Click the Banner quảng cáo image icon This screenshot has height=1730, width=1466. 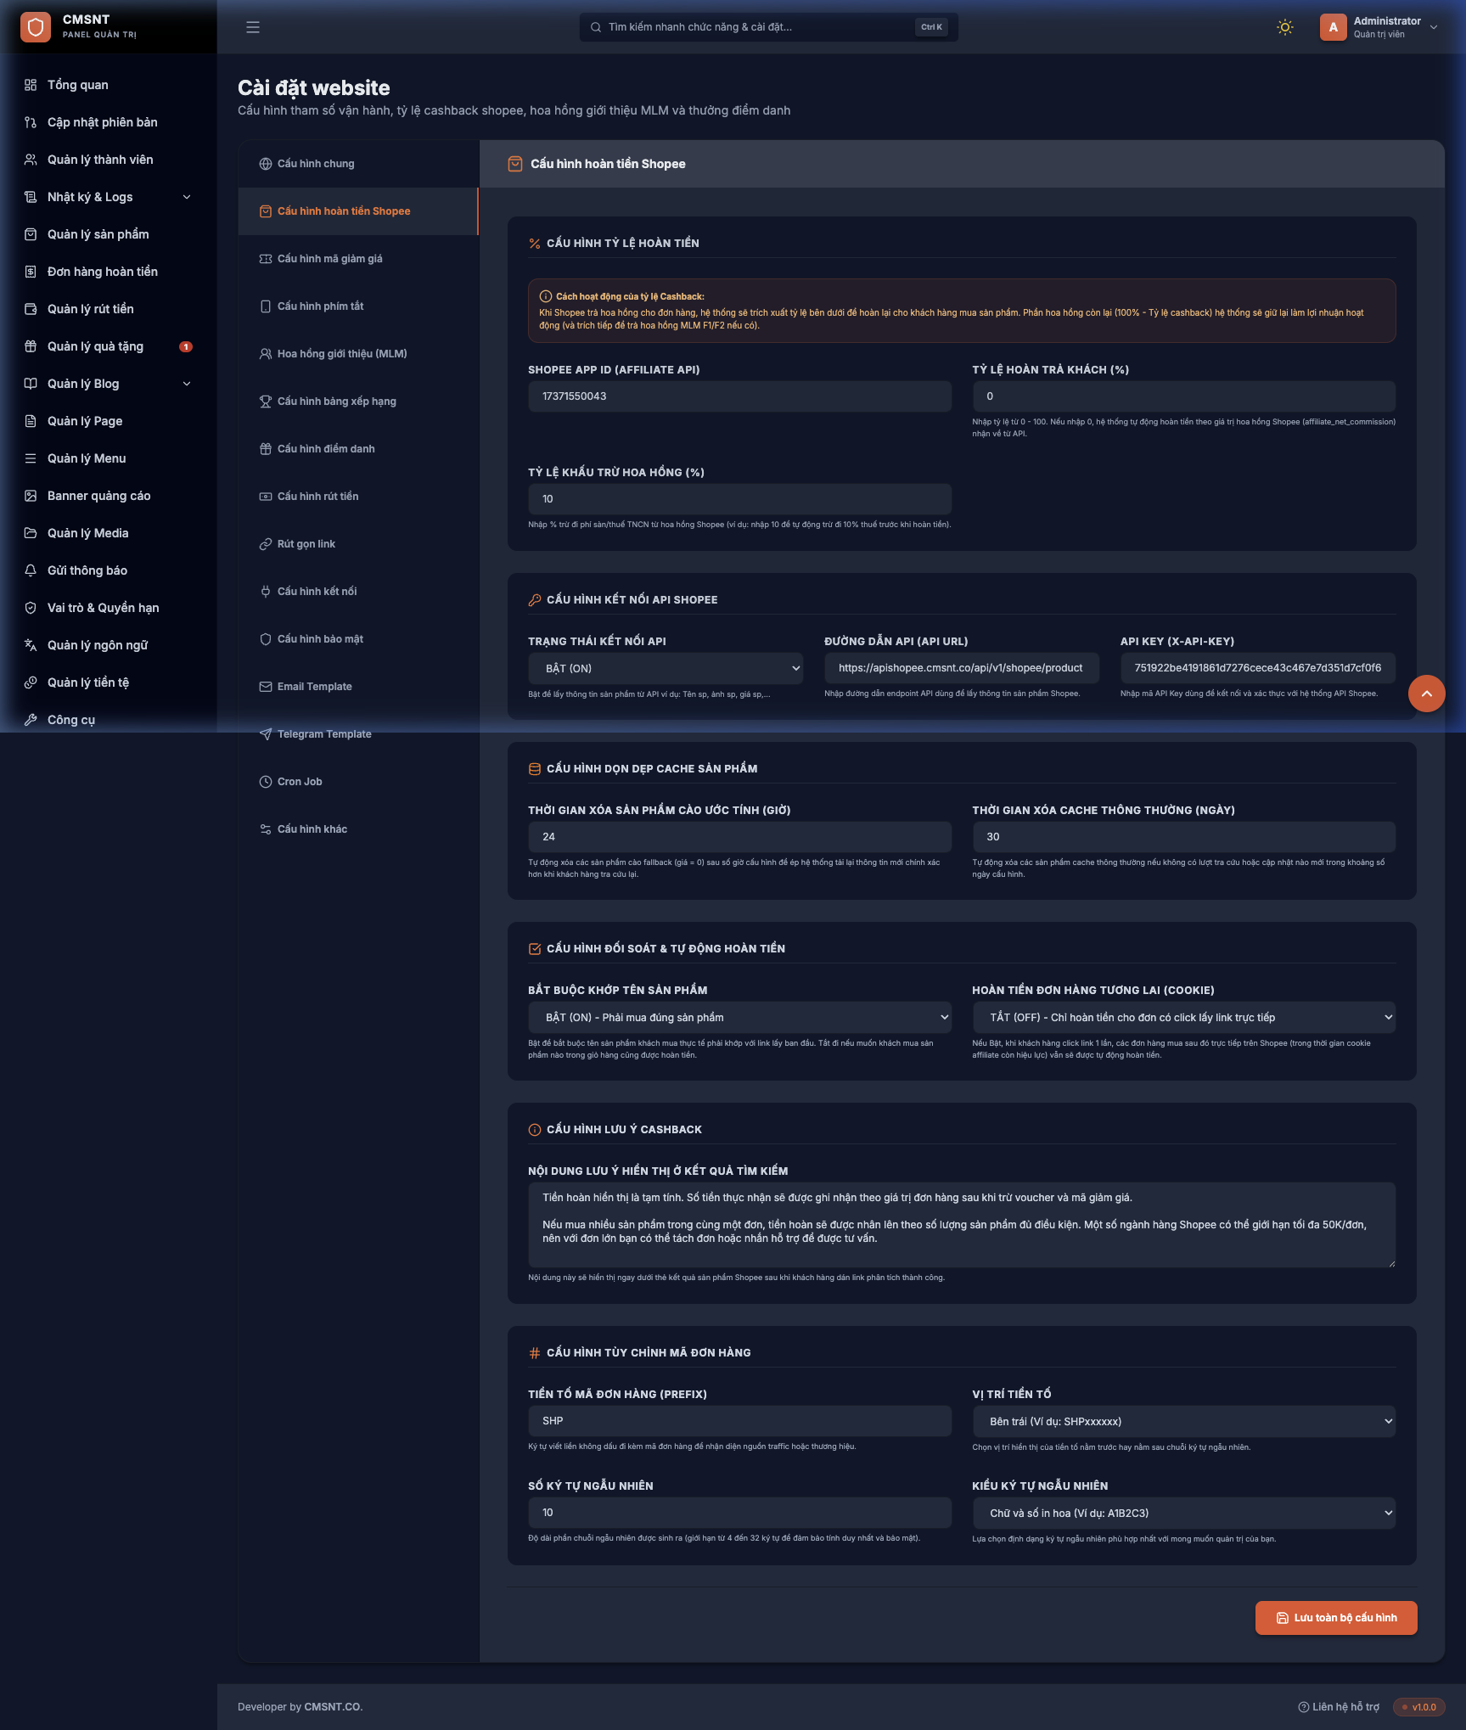coord(31,496)
